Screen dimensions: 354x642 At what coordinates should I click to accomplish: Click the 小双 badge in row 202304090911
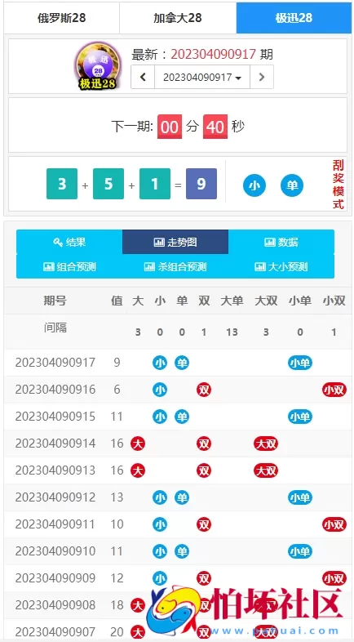tap(334, 524)
